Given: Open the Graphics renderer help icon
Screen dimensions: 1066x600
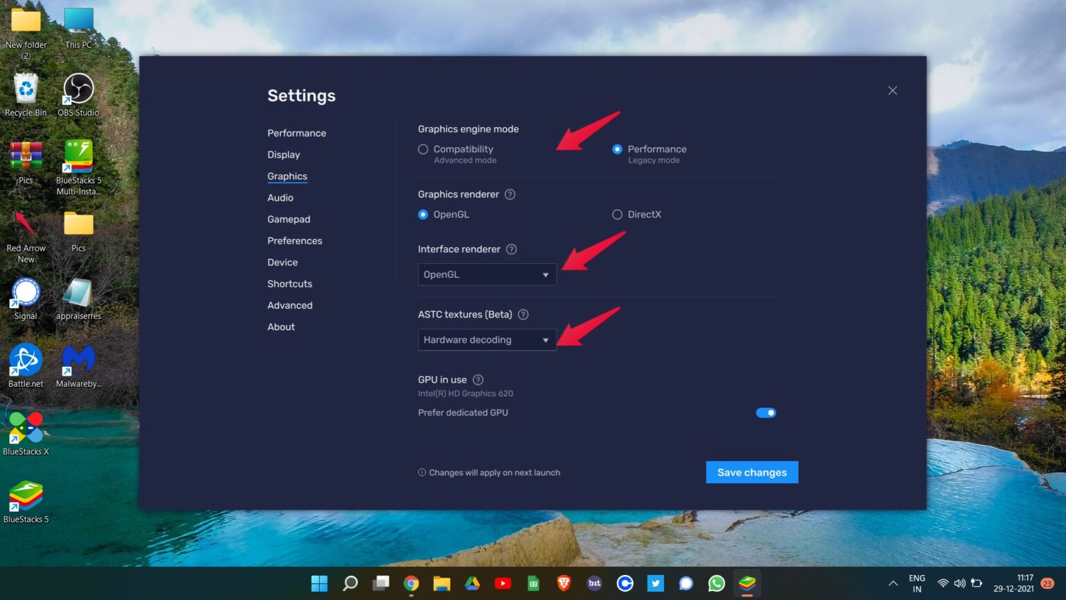Looking at the screenshot, I should (x=510, y=194).
